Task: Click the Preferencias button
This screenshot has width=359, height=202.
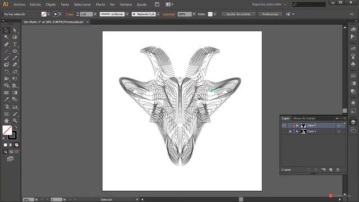Action: click(x=270, y=14)
